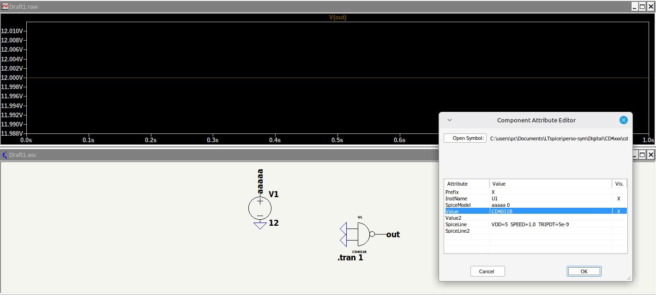Toggle visibility X for the Value row

tap(619, 211)
